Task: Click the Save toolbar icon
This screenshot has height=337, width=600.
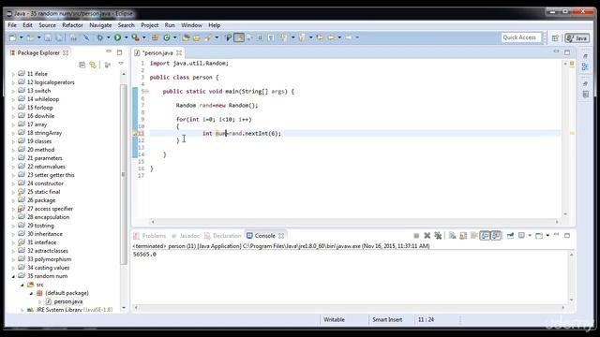Action: [x=48, y=37]
